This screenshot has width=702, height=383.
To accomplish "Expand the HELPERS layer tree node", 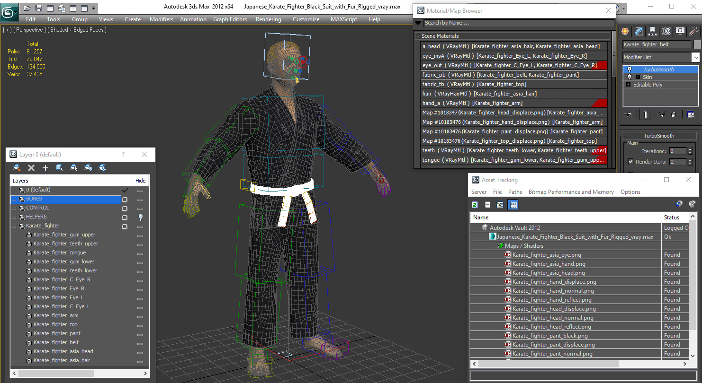I will [x=14, y=217].
